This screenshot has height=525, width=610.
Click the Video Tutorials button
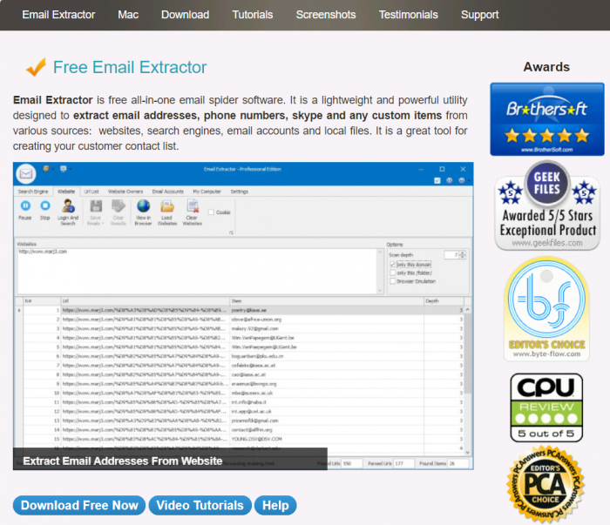200,505
